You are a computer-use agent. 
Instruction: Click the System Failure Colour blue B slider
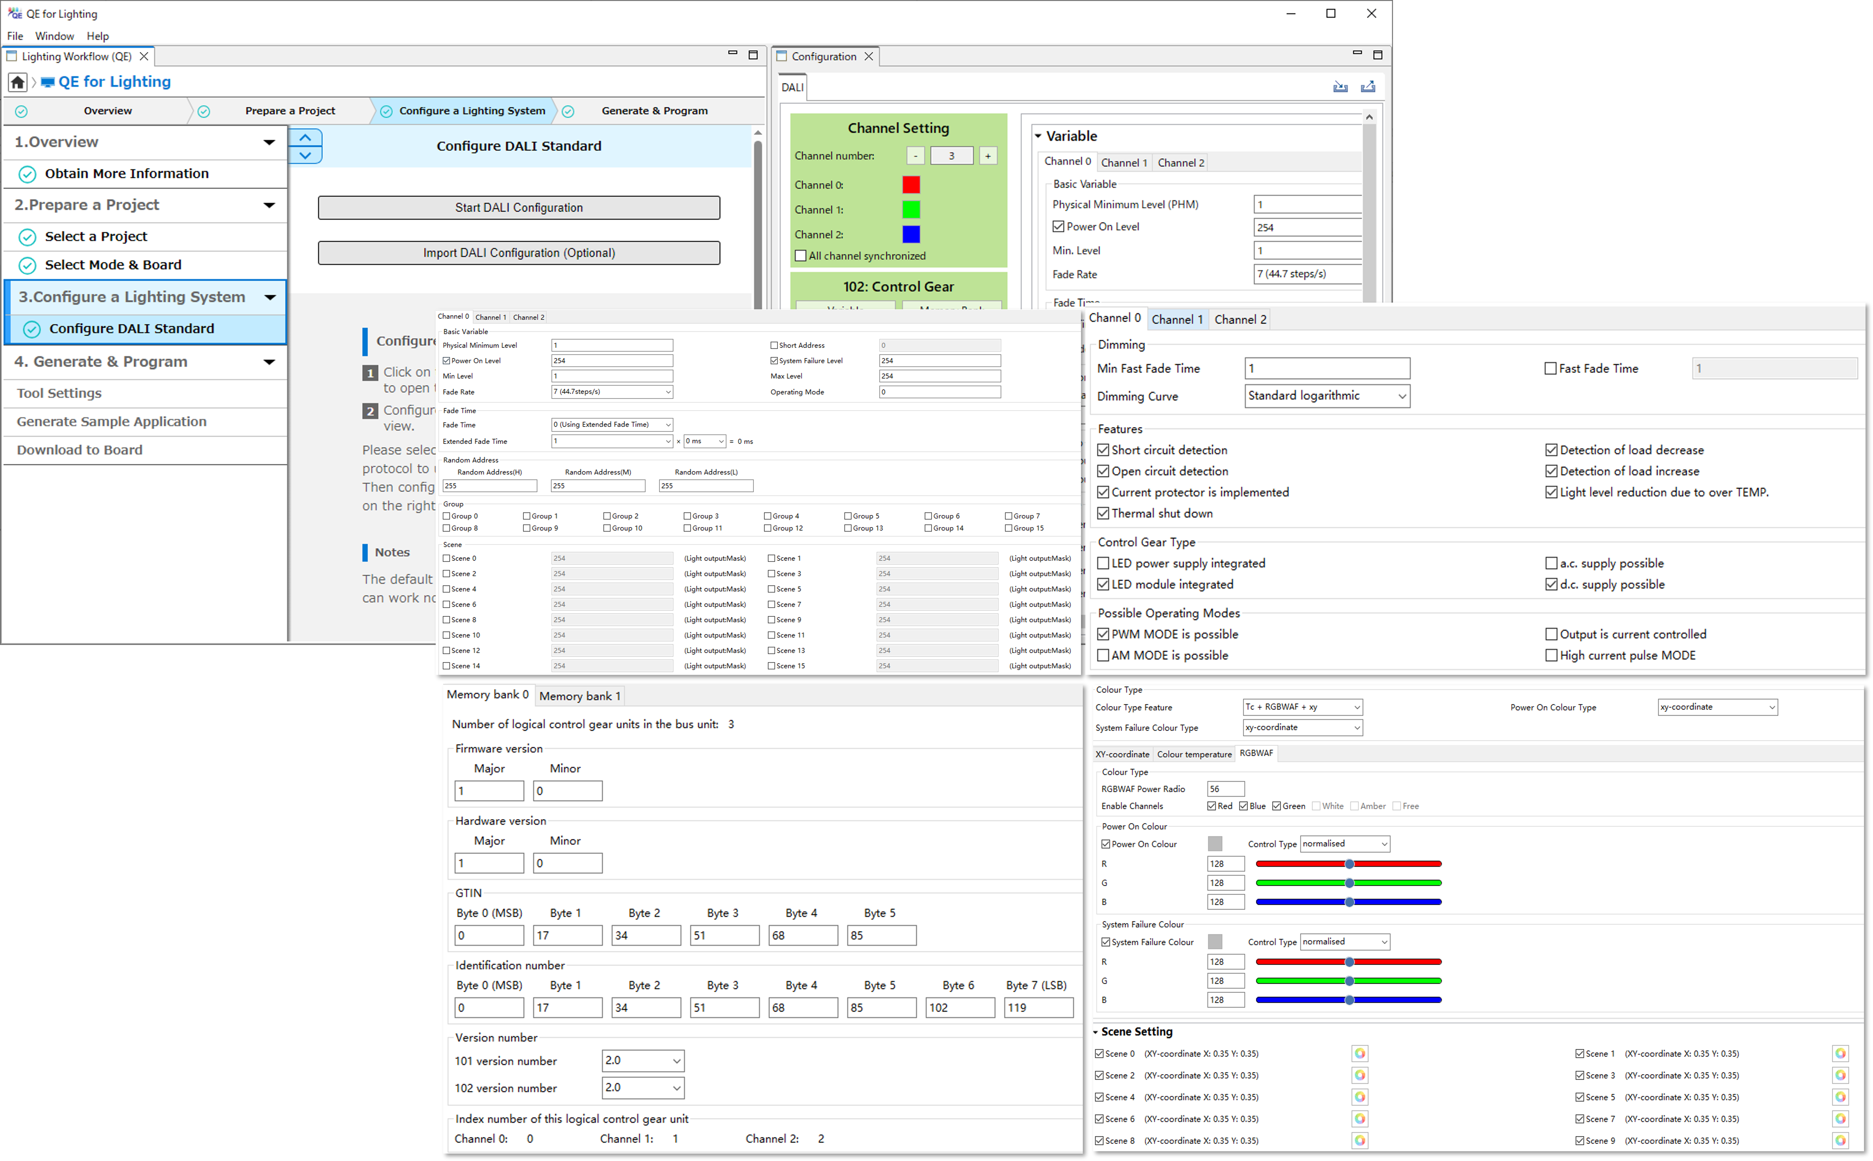click(x=1349, y=1000)
